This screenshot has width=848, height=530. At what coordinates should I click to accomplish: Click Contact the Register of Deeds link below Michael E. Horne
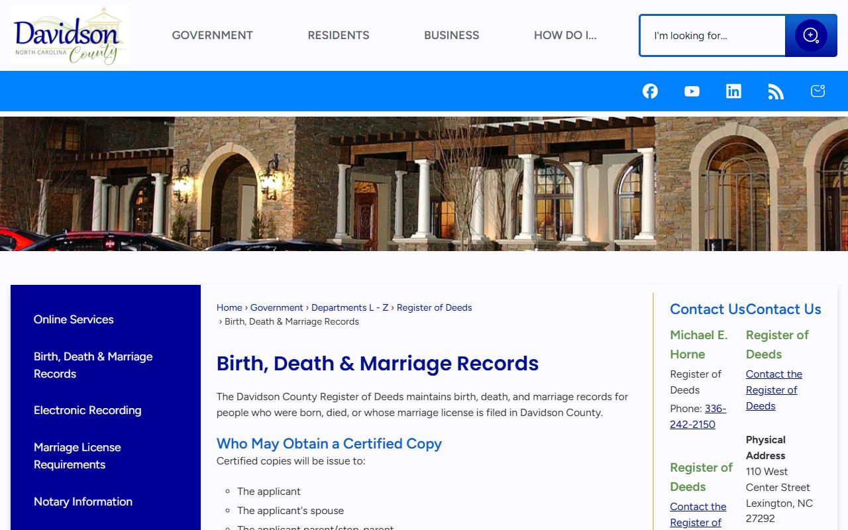coord(698,514)
